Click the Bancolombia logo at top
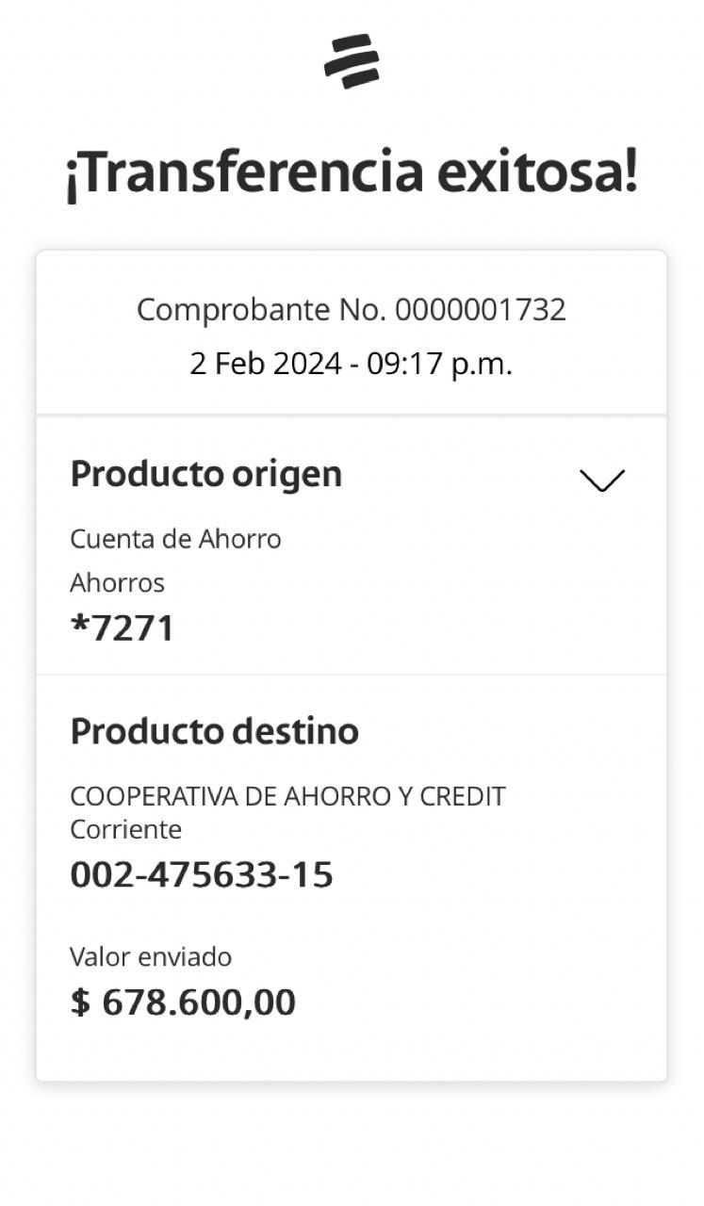Image resolution: width=704 pixels, height=1206 pixels. pos(352,61)
